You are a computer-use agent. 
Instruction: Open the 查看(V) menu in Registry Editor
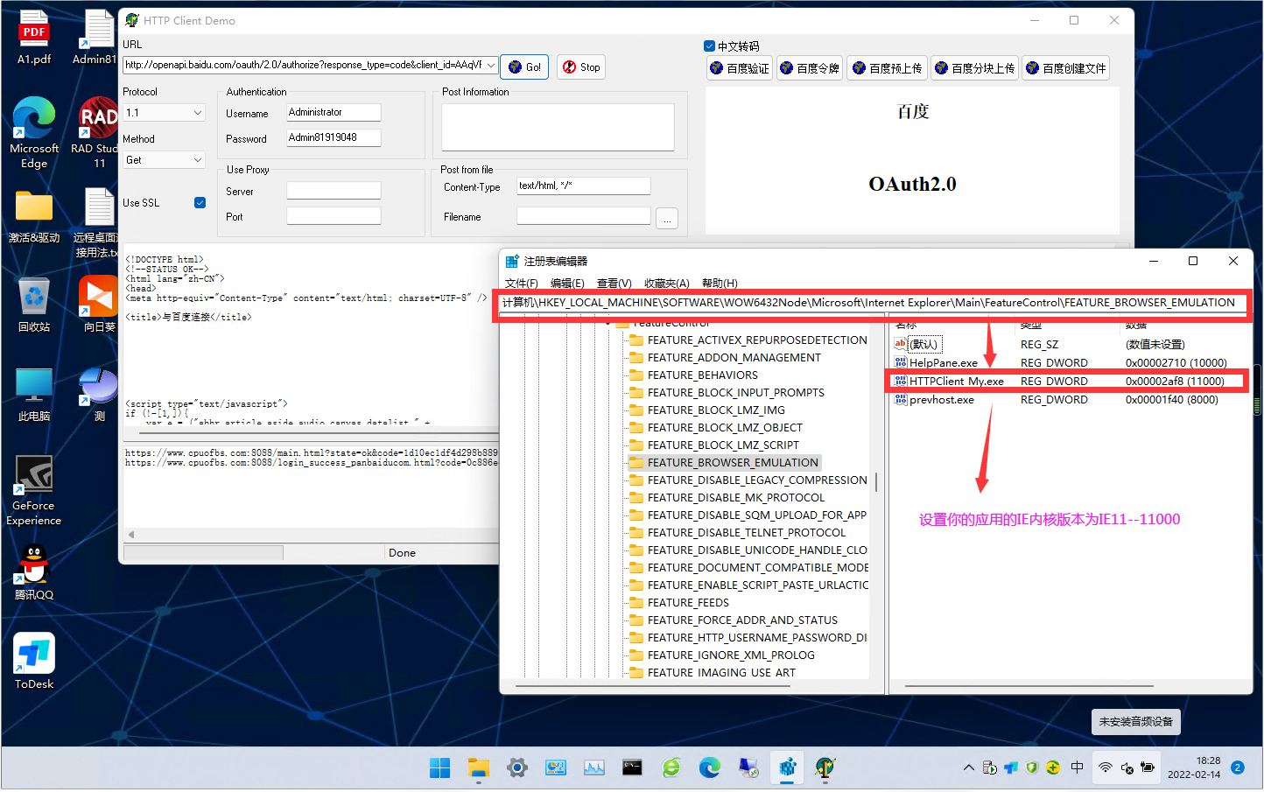point(613,283)
